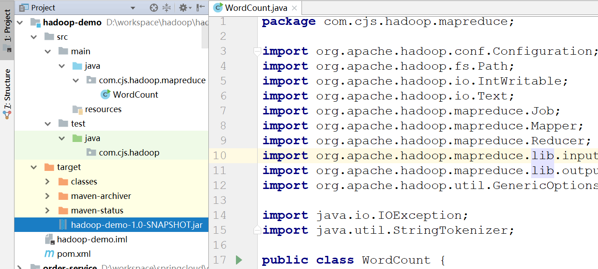Open the Project view type dropdown
Image resolution: width=598 pixels, height=269 pixels.
coord(132,8)
